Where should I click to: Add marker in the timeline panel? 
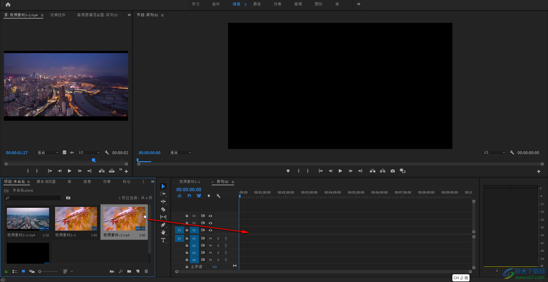pos(209,196)
